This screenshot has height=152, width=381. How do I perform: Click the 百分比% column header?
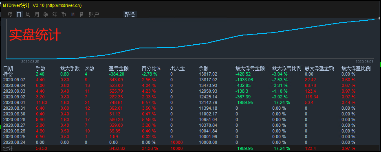pos(151,69)
